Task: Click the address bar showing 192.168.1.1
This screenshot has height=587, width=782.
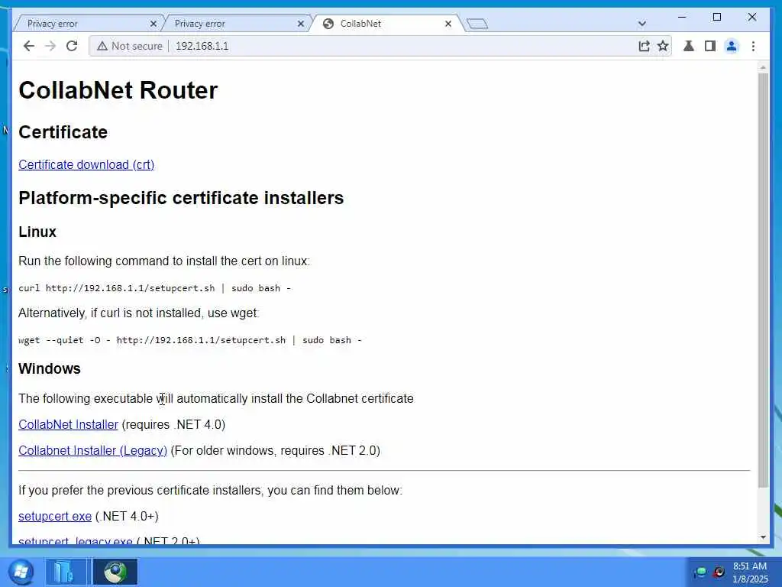Action: click(x=379, y=46)
